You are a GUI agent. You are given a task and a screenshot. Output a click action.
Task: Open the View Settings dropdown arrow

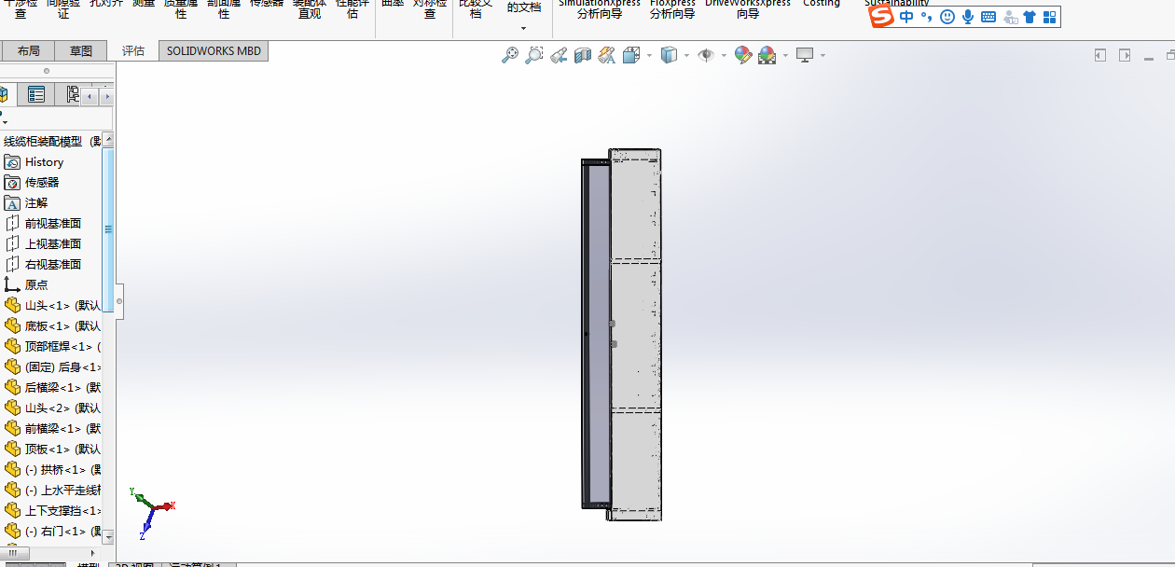822,56
